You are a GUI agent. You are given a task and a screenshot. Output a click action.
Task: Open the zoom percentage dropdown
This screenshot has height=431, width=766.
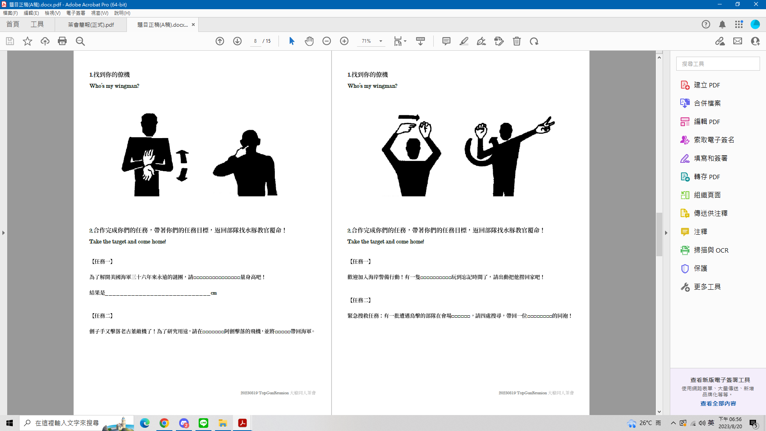[381, 41]
